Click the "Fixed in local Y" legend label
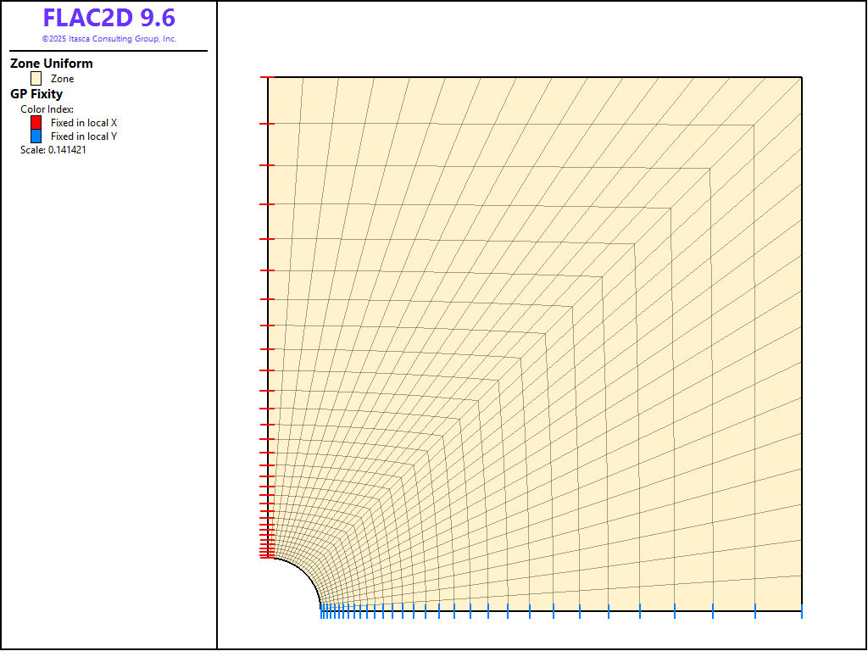This screenshot has width=868, height=651. coord(84,136)
